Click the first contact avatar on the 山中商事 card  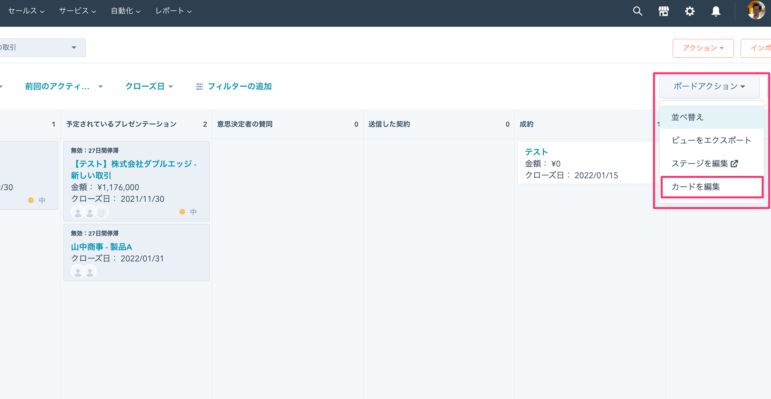[x=78, y=271]
